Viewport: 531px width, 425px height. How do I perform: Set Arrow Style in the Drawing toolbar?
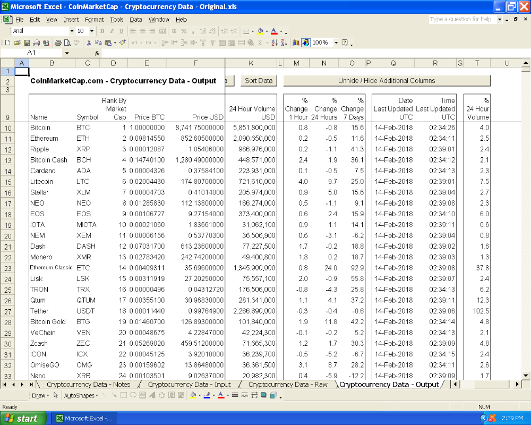pyautogui.click(x=254, y=395)
